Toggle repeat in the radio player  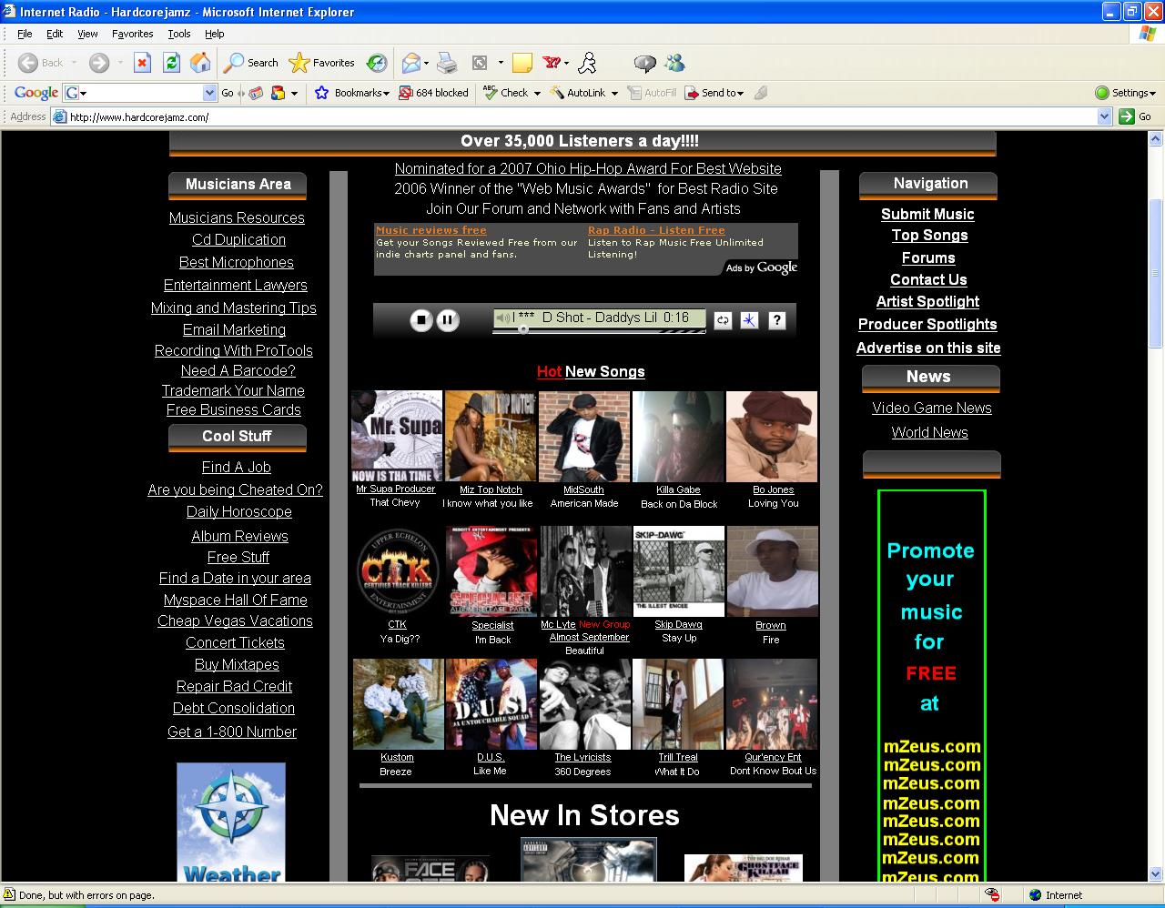(x=723, y=320)
